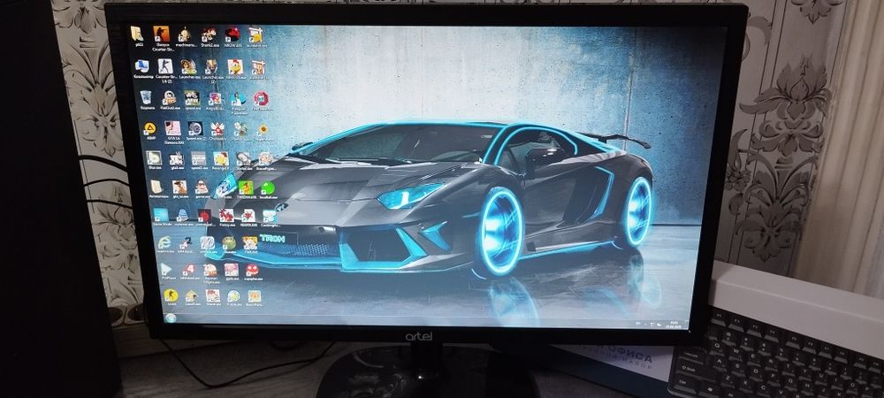Launch Frenzy.exe red fish shortcut
This screenshot has height=398, width=884.
226,215
